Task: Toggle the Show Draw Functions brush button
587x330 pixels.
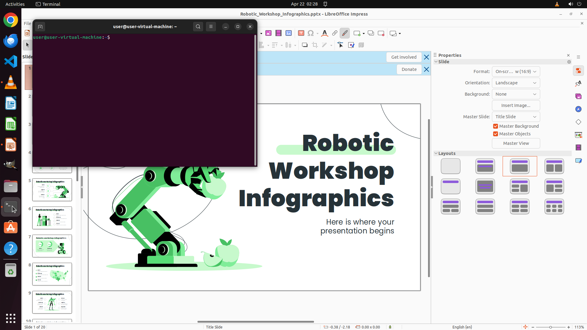Action: (345, 33)
